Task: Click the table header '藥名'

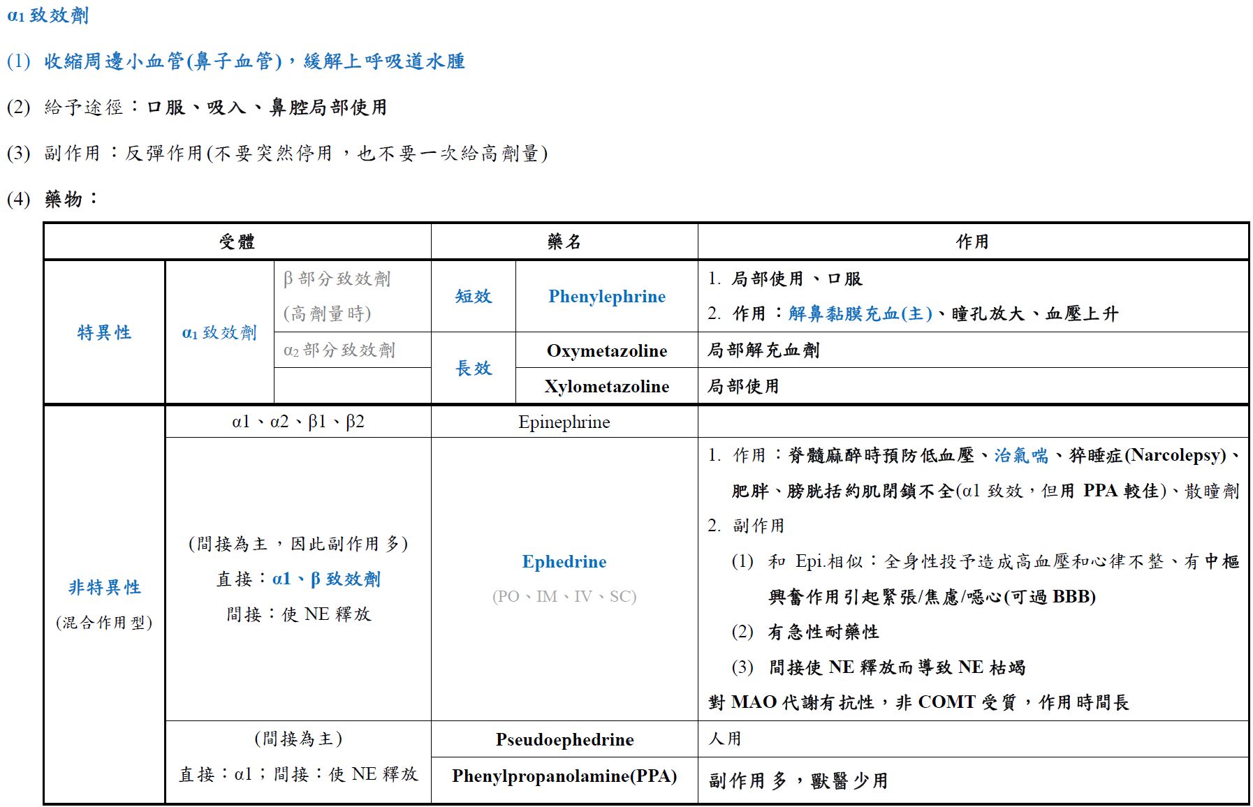Action: click(564, 242)
